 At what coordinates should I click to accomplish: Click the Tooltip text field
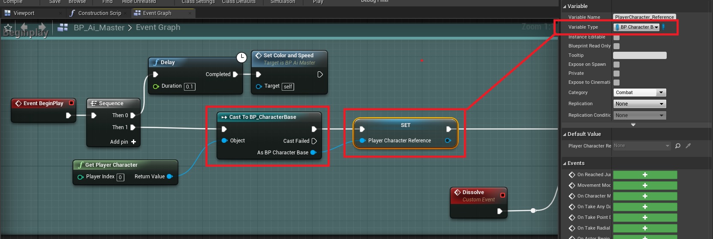point(640,56)
